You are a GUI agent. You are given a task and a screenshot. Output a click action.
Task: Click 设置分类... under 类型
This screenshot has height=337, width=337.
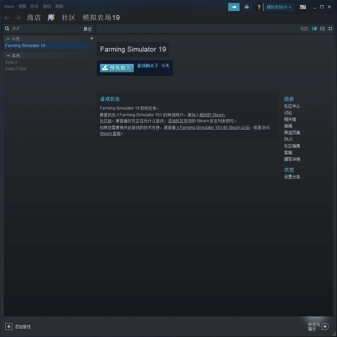point(294,177)
